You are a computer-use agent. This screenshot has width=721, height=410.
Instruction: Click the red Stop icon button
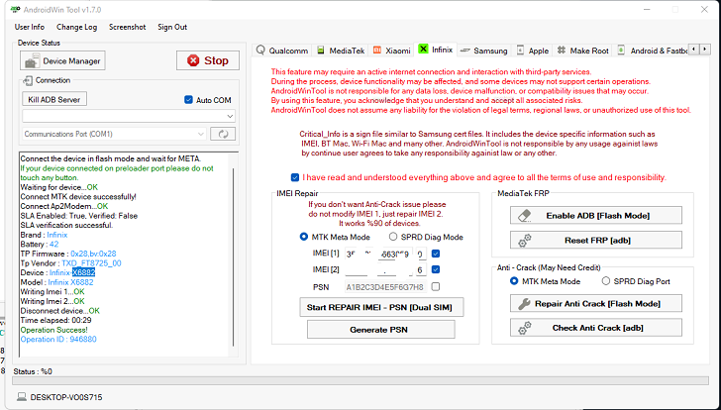[191, 60]
